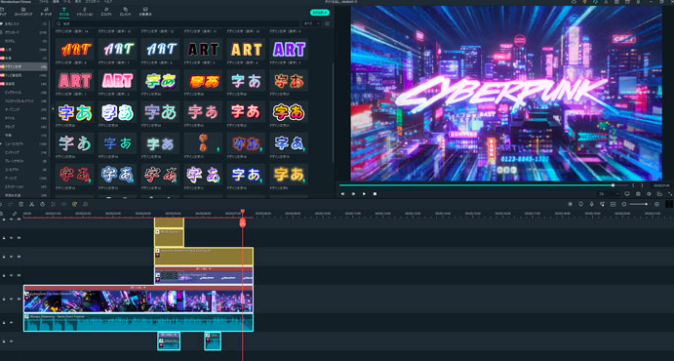
Task: Open the filter dropdown beside the search field
Action: pyautogui.click(x=311, y=23)
